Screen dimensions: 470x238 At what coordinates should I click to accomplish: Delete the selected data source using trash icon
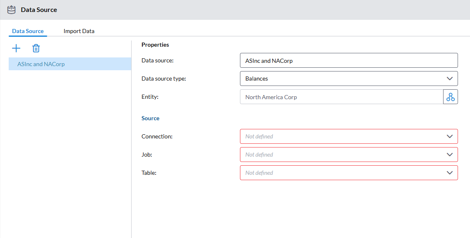(x=36, y=48)
